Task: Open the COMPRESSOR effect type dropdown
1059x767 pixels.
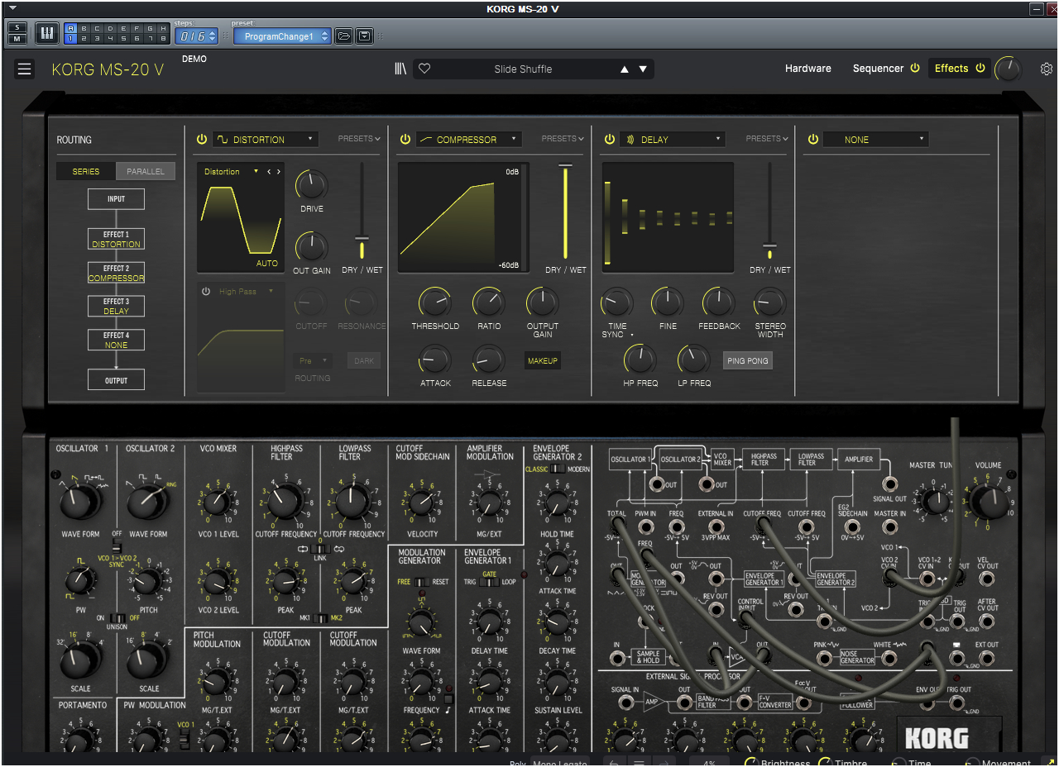Action: 468,140
